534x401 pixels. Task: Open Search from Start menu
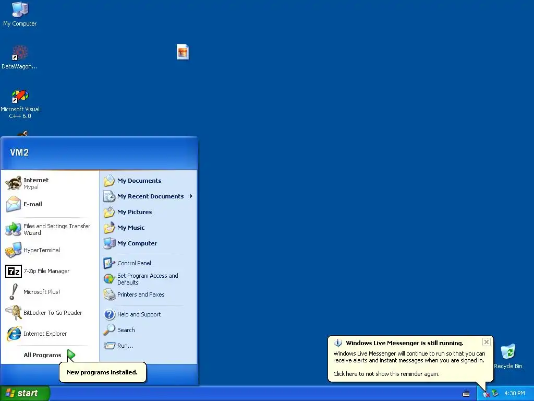coord(148,330)
